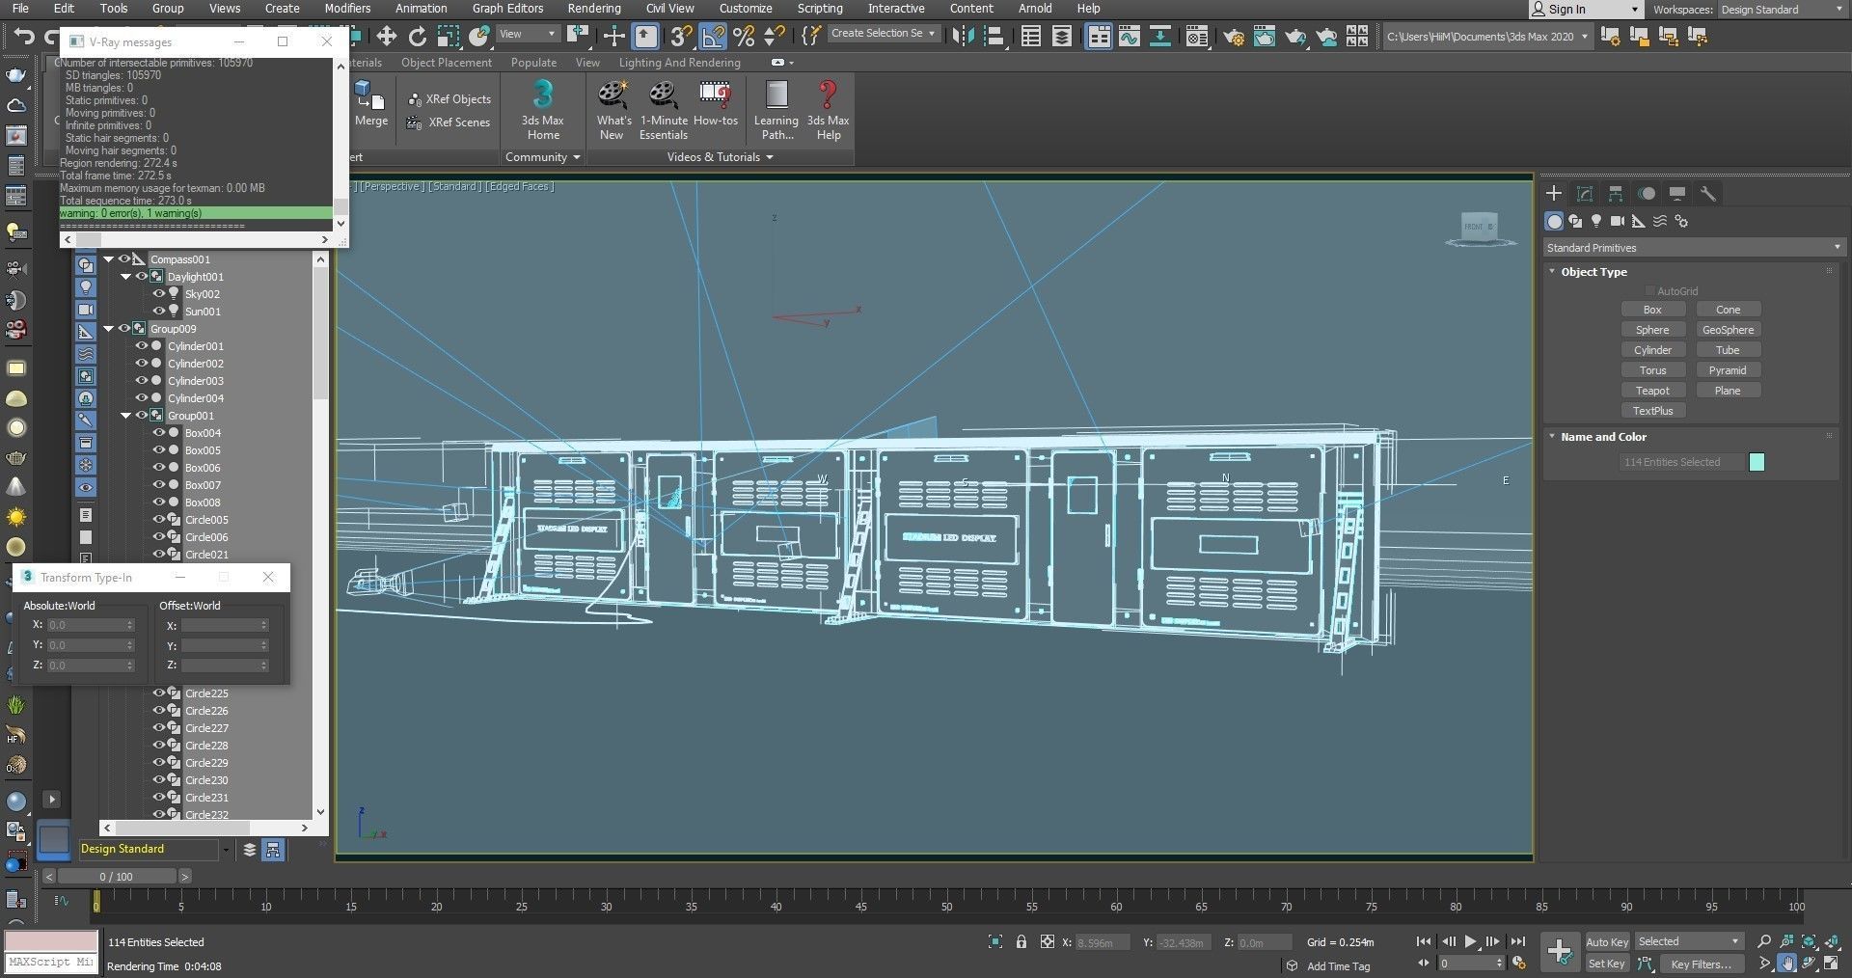1852x978 pixels.
Task: Open the Modifiers menu
Action: pos(347,9)
